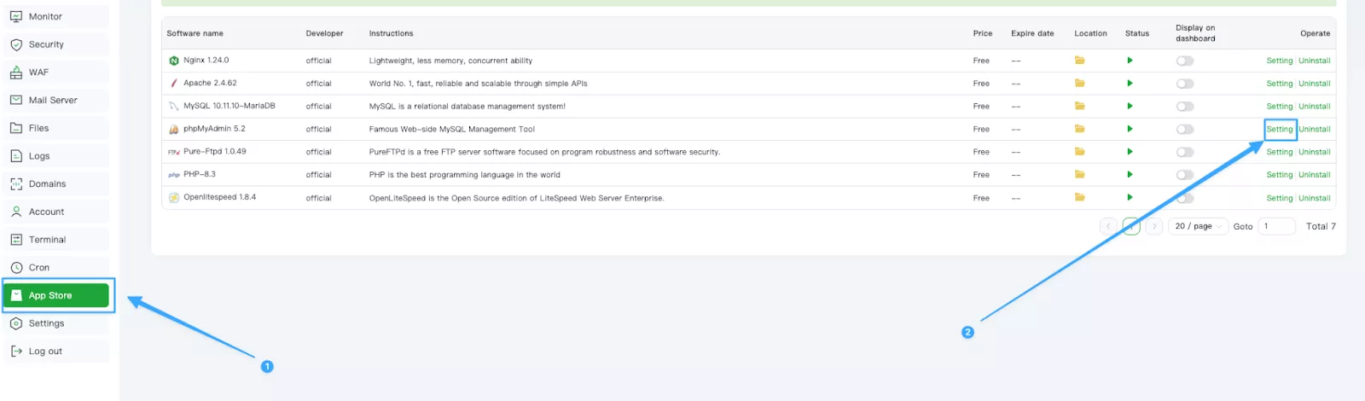Image resolution: width=1365 pixels, height=401 pixels.
Task: Click the Openlitespeed logo icon
Action: (174, 197)
